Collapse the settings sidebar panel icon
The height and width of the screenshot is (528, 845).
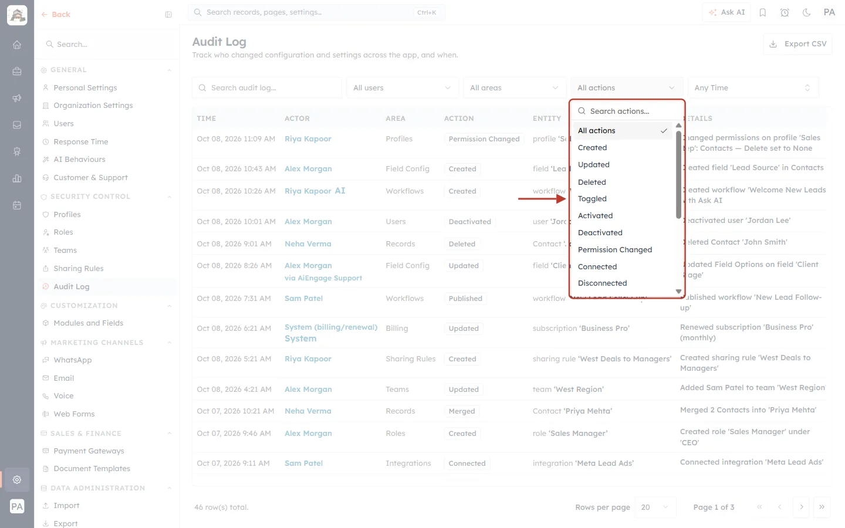pos(168,15)
